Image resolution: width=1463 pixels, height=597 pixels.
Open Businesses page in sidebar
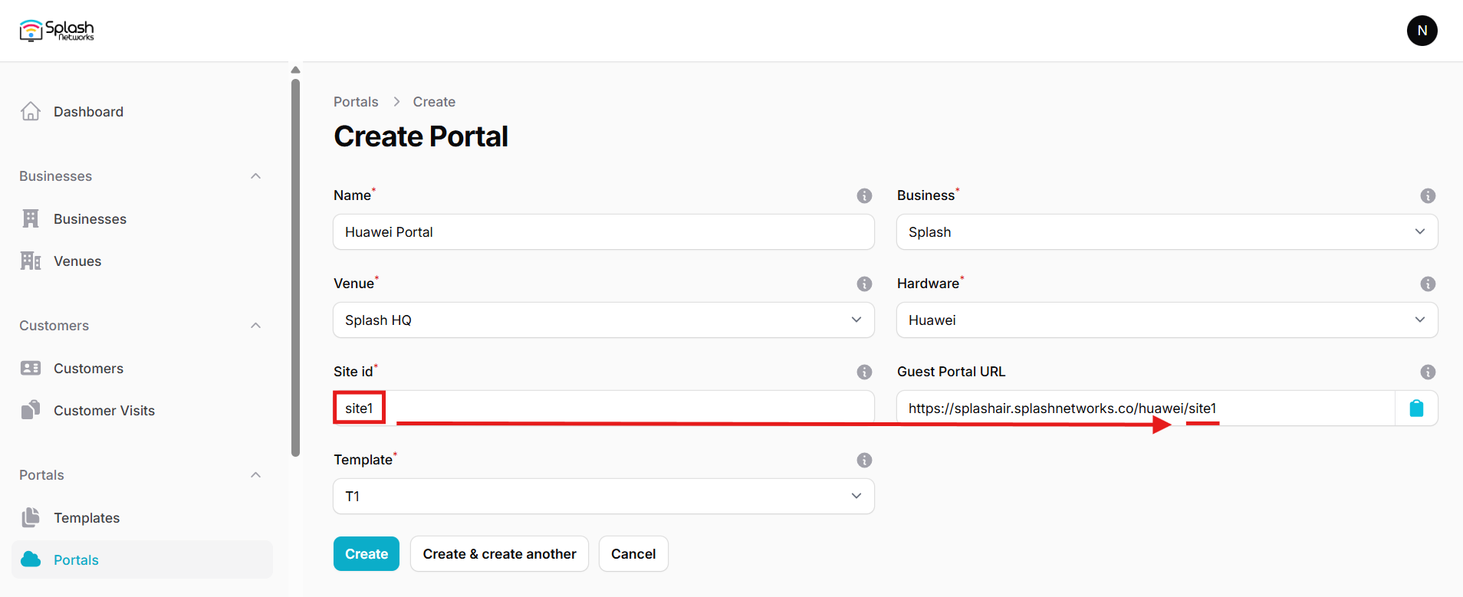[x=142, y=219]
